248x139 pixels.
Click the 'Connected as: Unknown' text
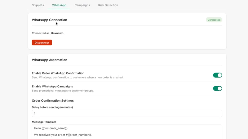pos(48,33)
